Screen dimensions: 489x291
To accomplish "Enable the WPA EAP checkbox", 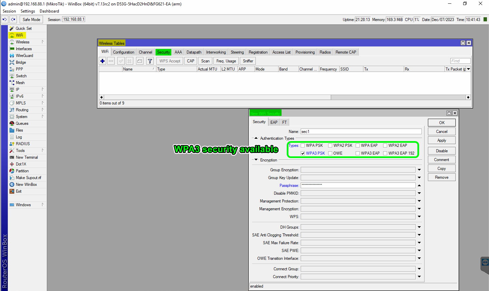I will click(x=358, y=145).
